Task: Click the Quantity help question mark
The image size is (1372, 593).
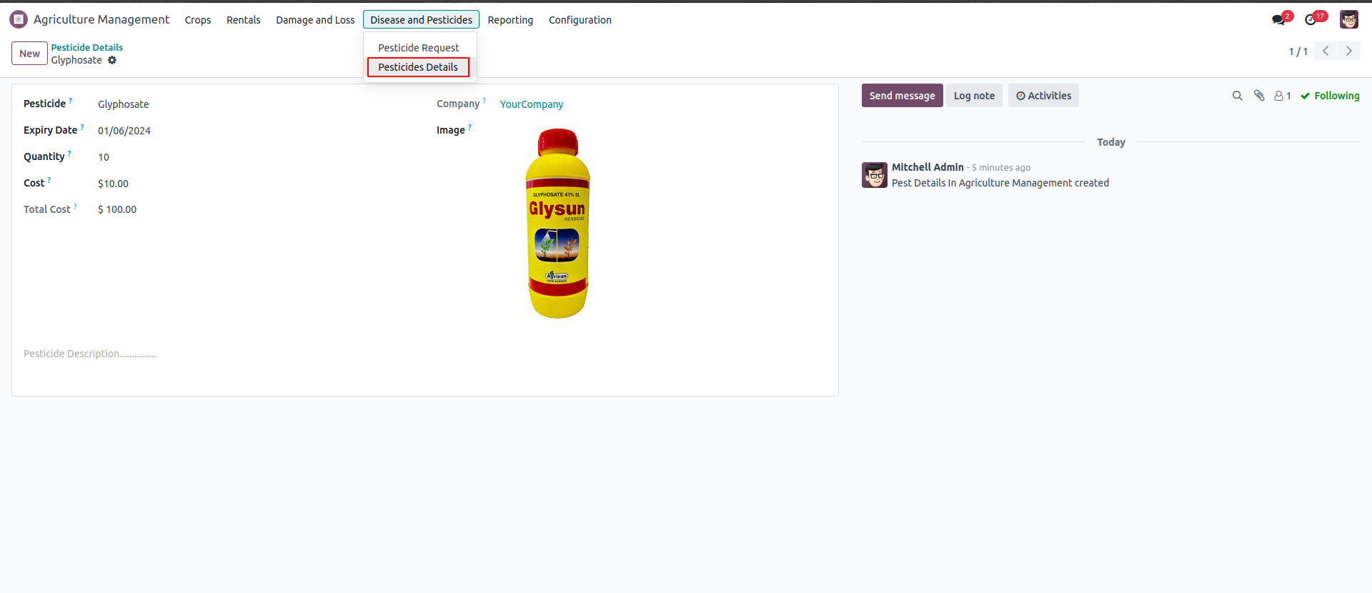Action: 69,154
